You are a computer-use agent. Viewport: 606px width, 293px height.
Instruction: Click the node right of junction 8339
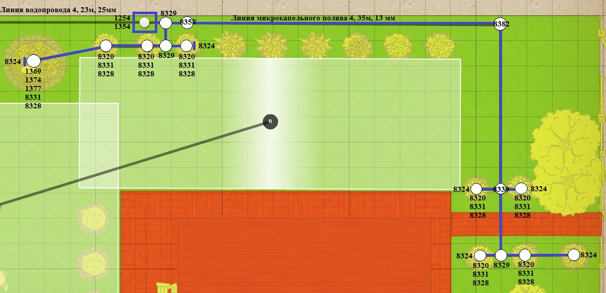(521, 189)
